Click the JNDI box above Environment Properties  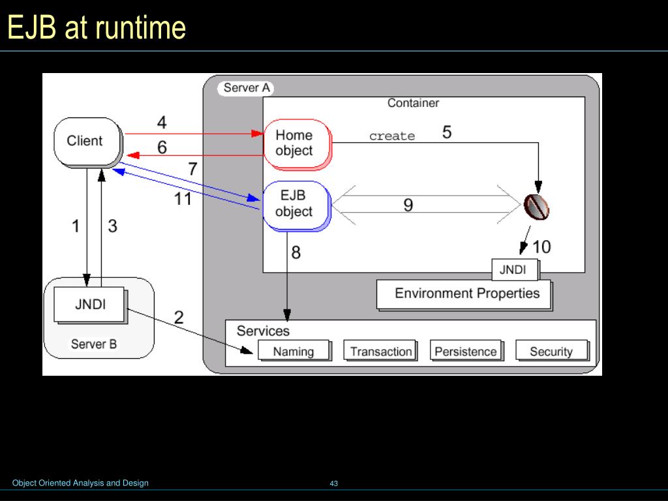click(x=515, y=269)
